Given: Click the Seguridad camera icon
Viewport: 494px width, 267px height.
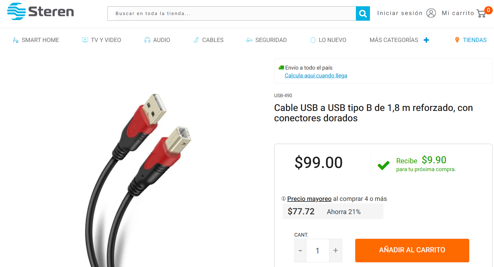Looking at the screenshot, I should 249,40.
